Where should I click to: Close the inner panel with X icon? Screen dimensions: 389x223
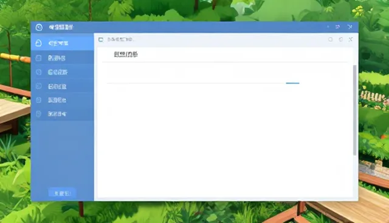[351, 39]
